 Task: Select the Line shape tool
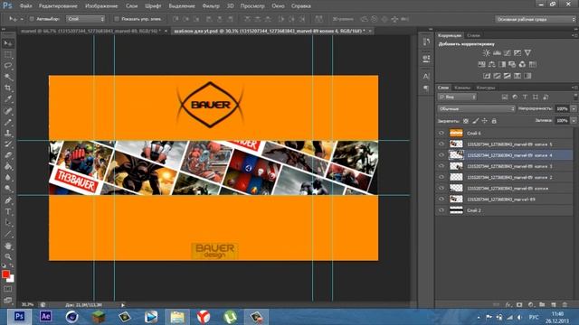[x=8, y=234]
